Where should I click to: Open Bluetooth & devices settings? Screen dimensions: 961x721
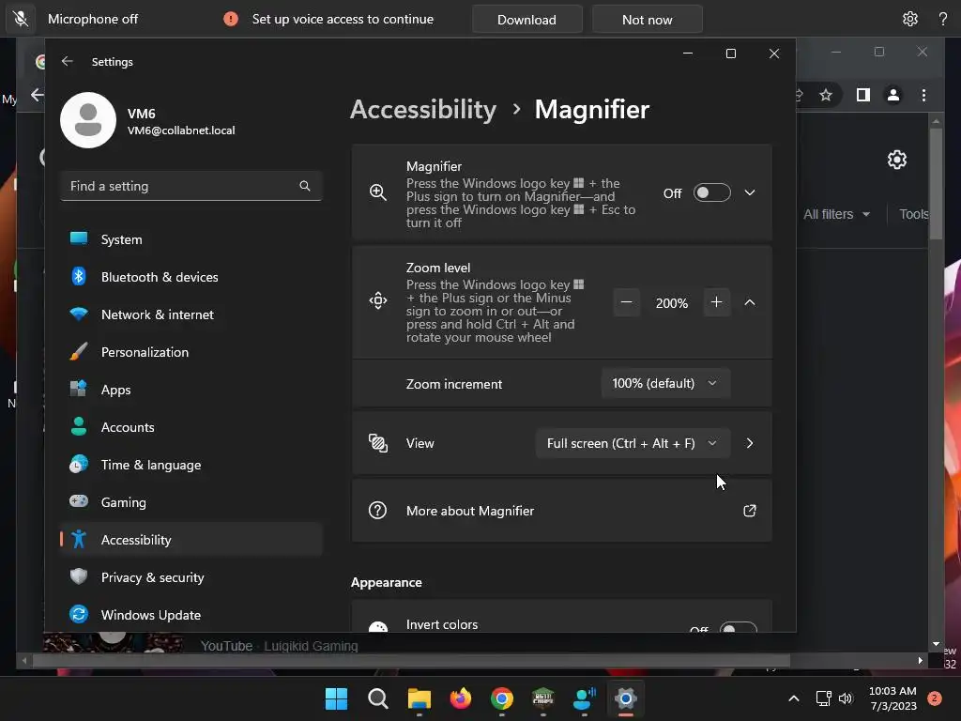pos(191,277)
